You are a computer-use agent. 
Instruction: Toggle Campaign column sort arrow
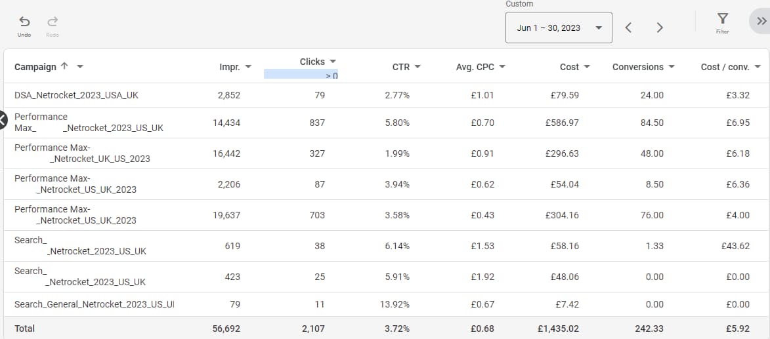(64, 66)
